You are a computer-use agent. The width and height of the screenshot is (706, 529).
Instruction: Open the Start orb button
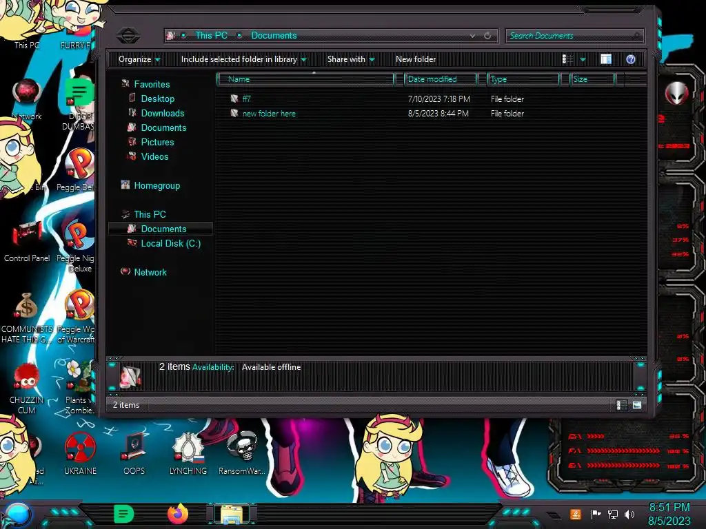point(17,515)
